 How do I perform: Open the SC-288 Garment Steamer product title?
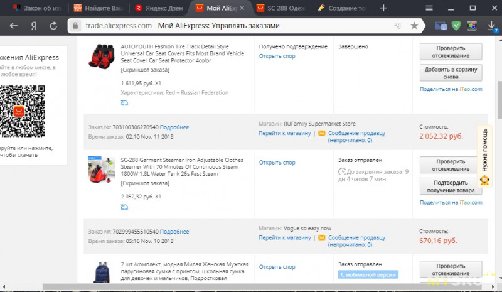click(x=182, y=166)
